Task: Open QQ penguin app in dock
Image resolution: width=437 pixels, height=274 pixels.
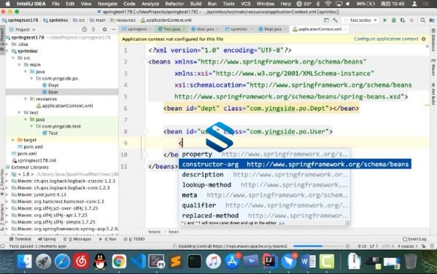Action: click(100, 261)
